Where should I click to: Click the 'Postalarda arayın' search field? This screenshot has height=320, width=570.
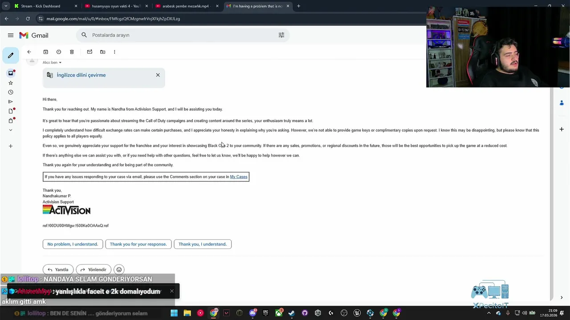click(183, 35)
